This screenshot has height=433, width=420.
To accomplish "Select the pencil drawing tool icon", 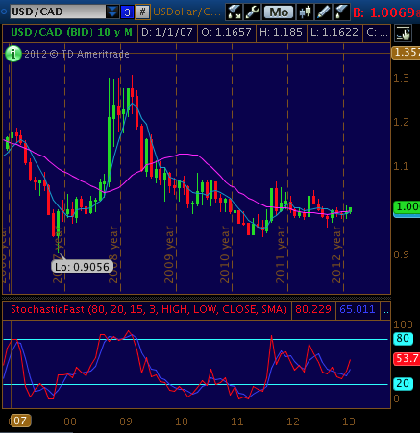I will [x=323, y=12].
